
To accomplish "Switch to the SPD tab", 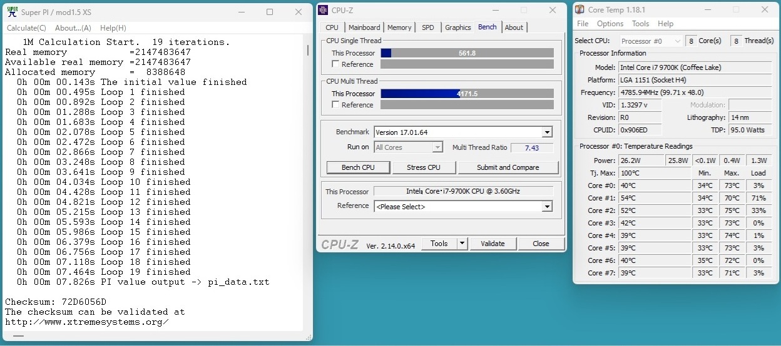I will 428,27.
